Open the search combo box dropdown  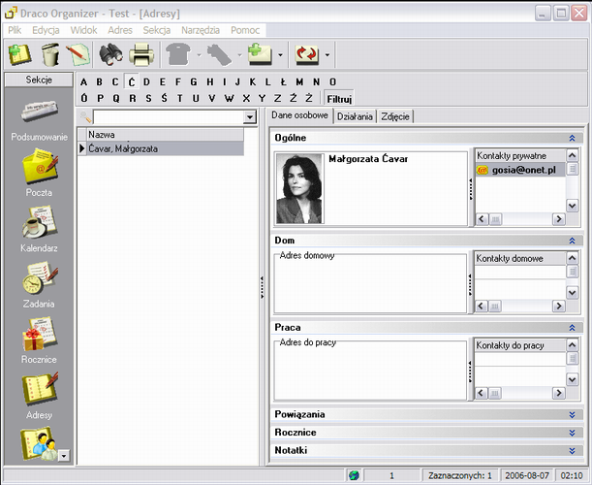250,117
